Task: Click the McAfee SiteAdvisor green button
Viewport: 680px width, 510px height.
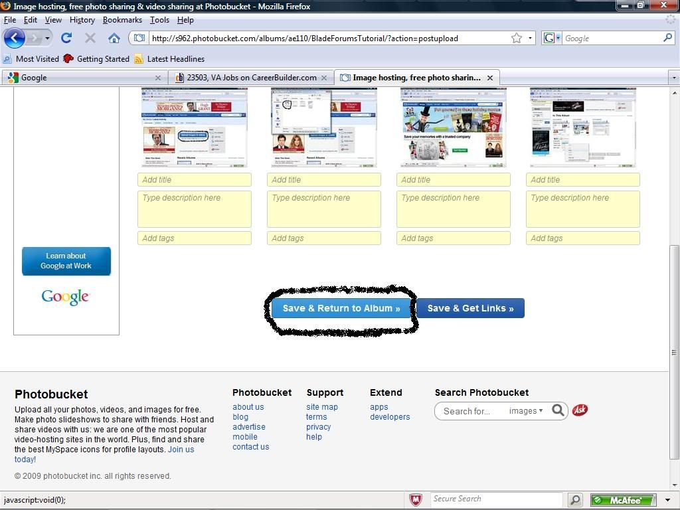Action: (x=623, y=500)
